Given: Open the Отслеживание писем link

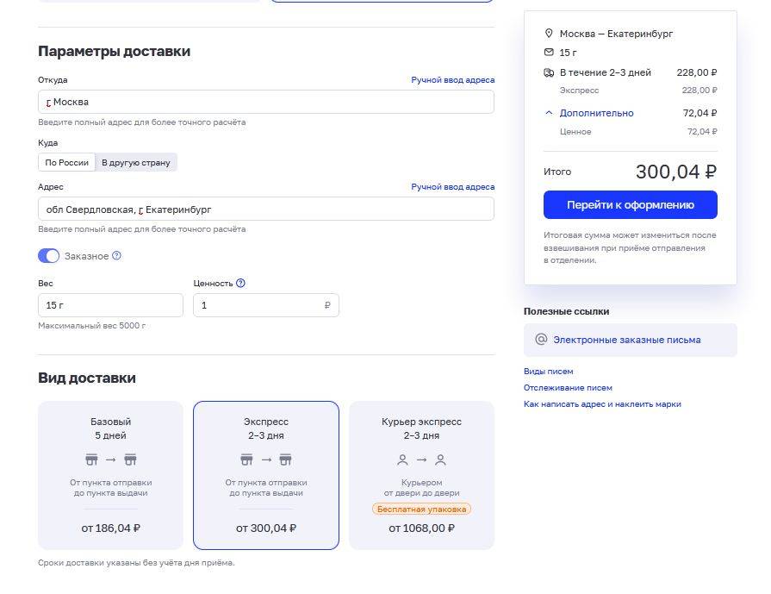Looking at the screenshot, I should [x=568, y=388].
